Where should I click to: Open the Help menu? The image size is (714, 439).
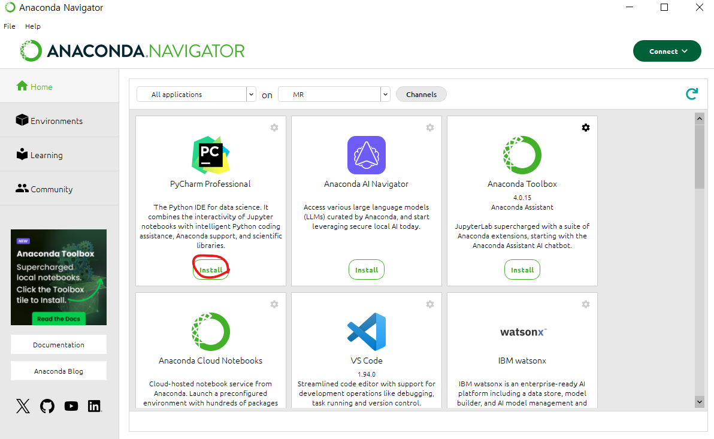pos(33,26)
